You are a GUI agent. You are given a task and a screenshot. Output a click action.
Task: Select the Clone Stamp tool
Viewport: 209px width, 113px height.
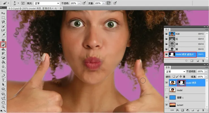click(3, 49)
